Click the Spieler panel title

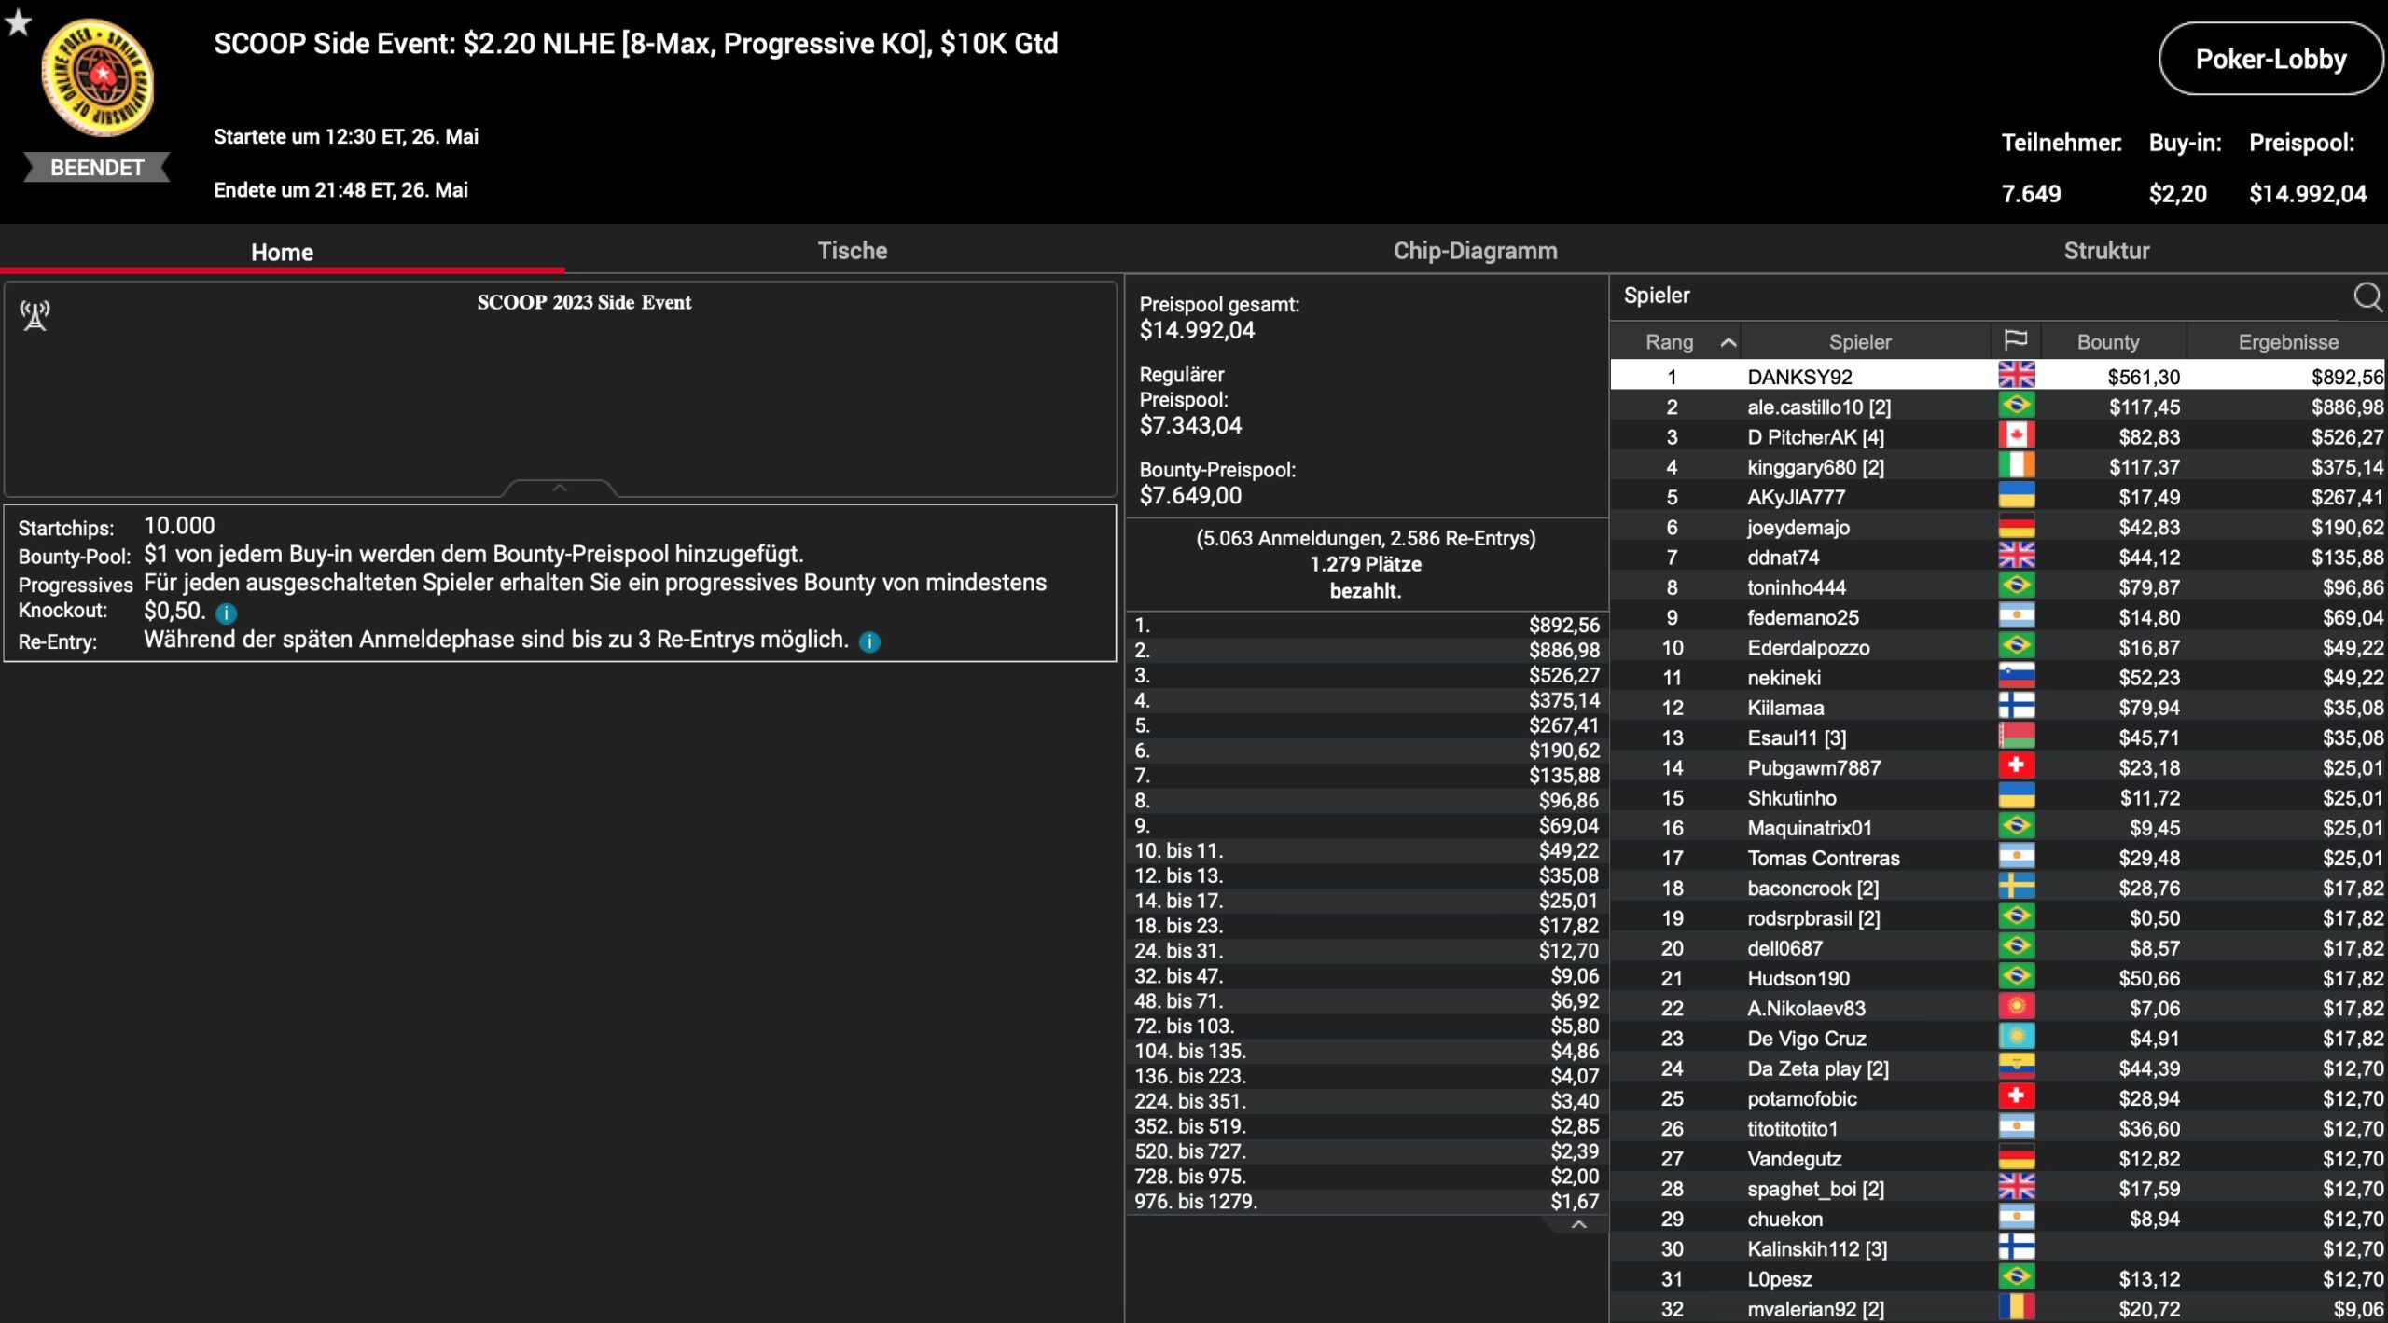click(x=1657, y=296)
